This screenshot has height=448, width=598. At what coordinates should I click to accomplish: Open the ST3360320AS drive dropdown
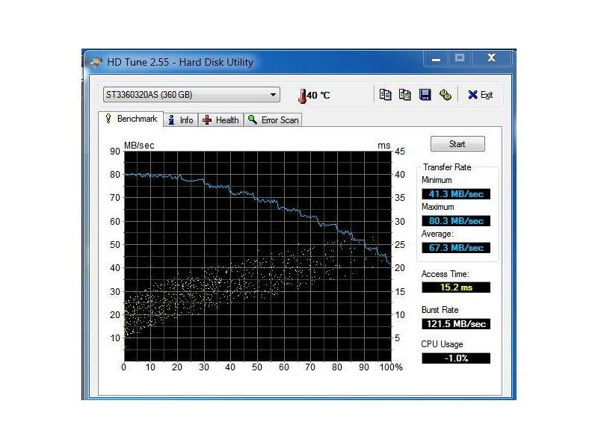[191, 95]
